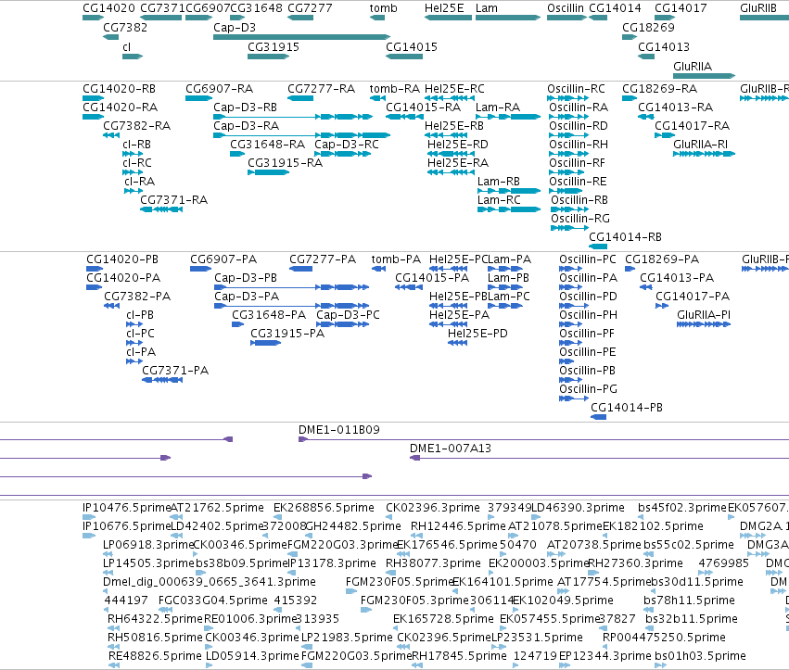Select the cl gene feature

click(x=133, y=57)
